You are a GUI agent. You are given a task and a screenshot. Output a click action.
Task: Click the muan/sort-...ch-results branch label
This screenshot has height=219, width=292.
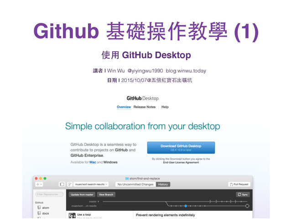coord(84,206)
